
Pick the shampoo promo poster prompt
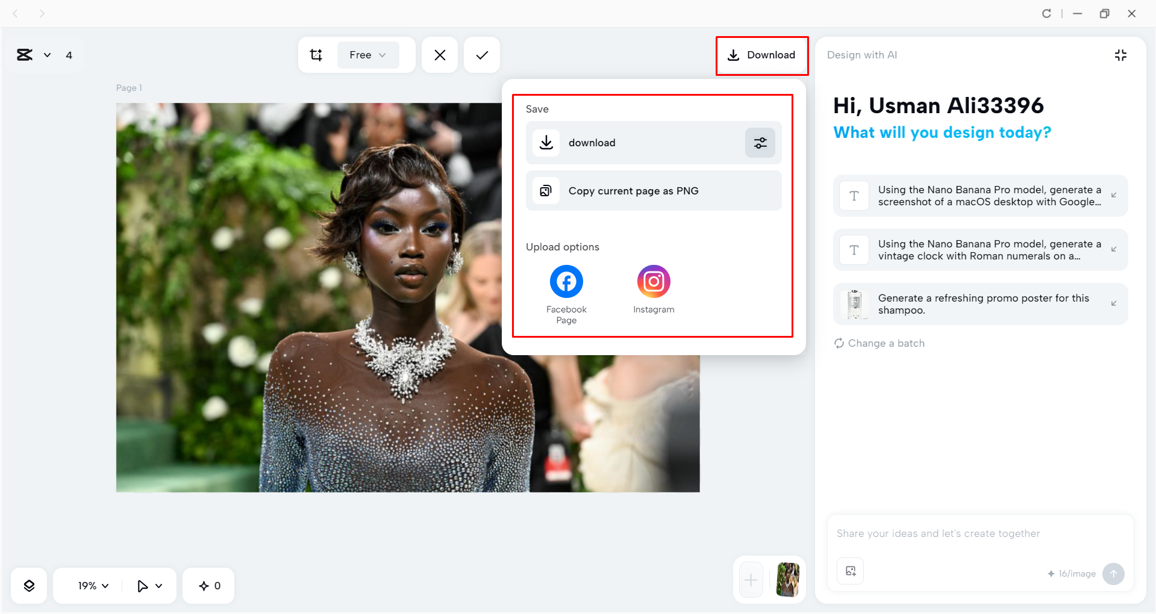pos(981,304)
